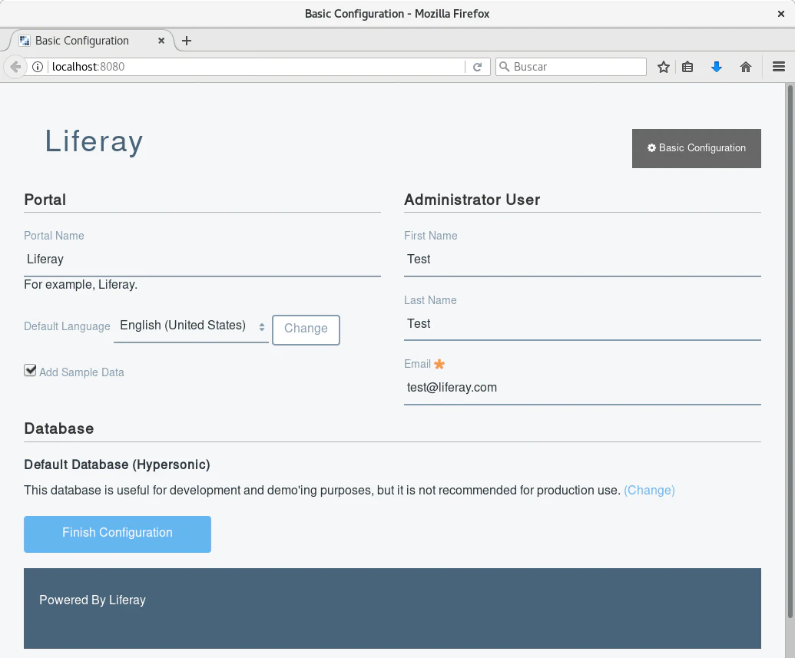Open the Firefox hamburger menu
Image resolution: width=795 pixels, height=658 pixels.
tap(778, 67)
